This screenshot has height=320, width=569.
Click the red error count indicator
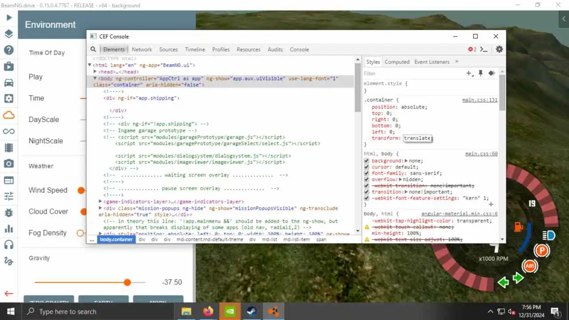click(x=472, y=49)
